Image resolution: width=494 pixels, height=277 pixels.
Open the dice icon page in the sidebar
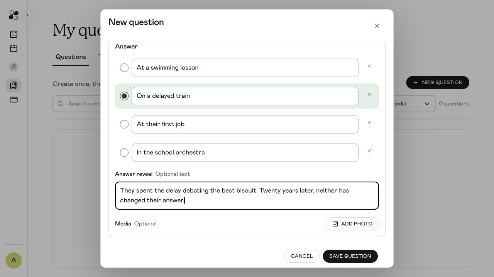coord(14,34)
